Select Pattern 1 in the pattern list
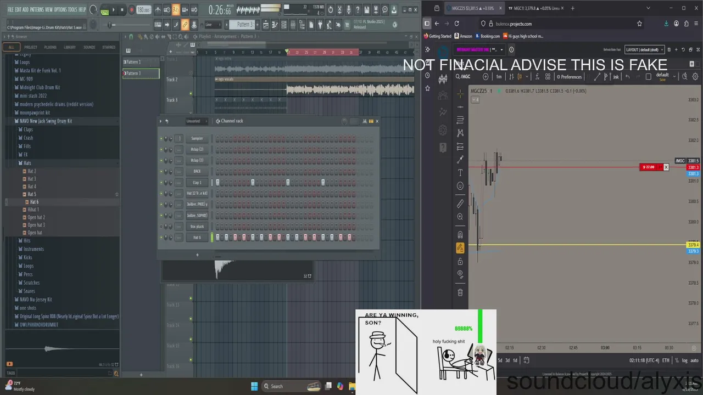The height and width of the screenshot is (395, 703). (141, 62)
